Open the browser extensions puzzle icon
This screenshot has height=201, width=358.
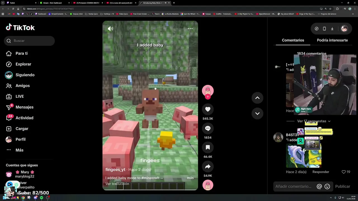click(337, 9)
